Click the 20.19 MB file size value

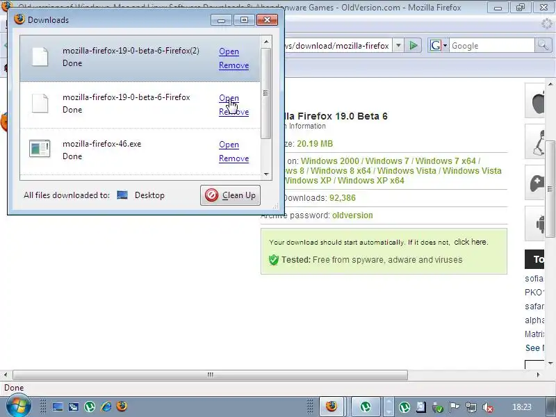pos(315,144)
